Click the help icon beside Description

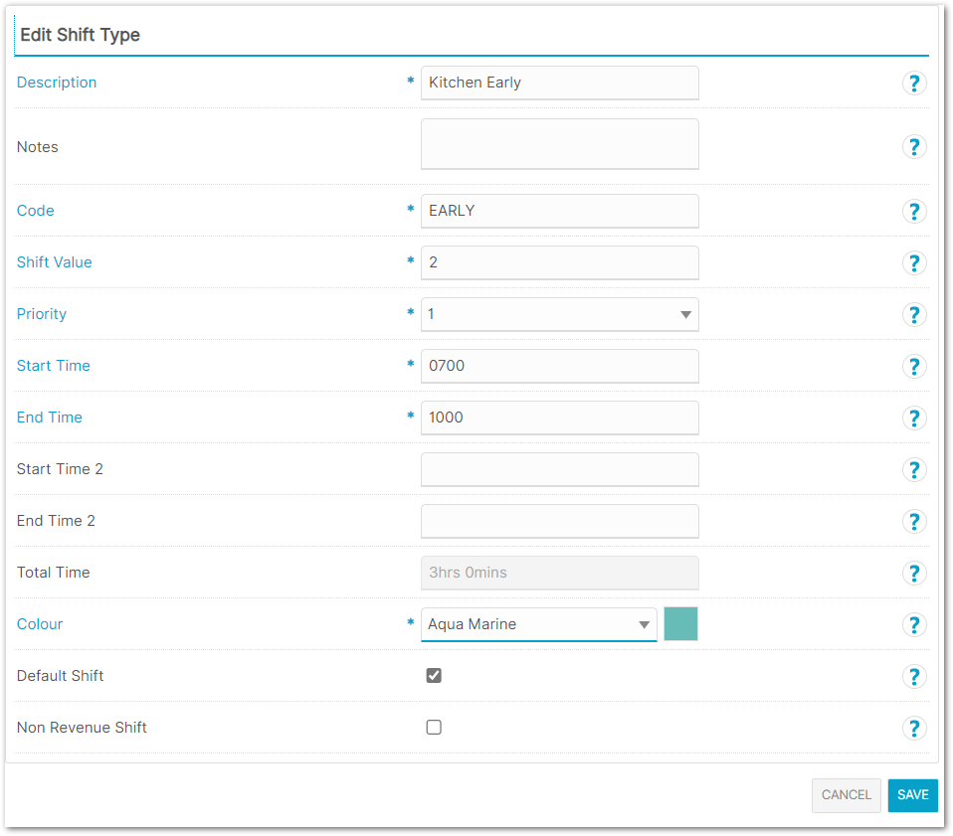click(x=914, y=84)
